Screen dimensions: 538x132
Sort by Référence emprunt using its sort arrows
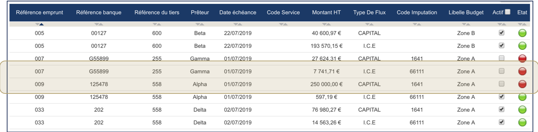40,24
